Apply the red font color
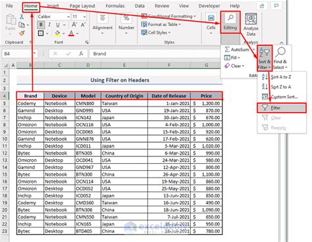 tap(71, 34)
